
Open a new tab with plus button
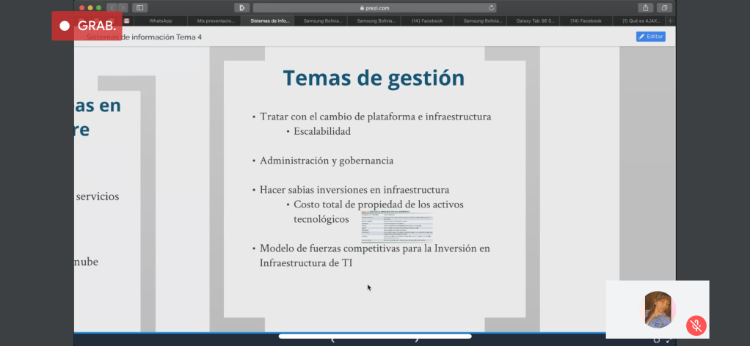point(670,21)
